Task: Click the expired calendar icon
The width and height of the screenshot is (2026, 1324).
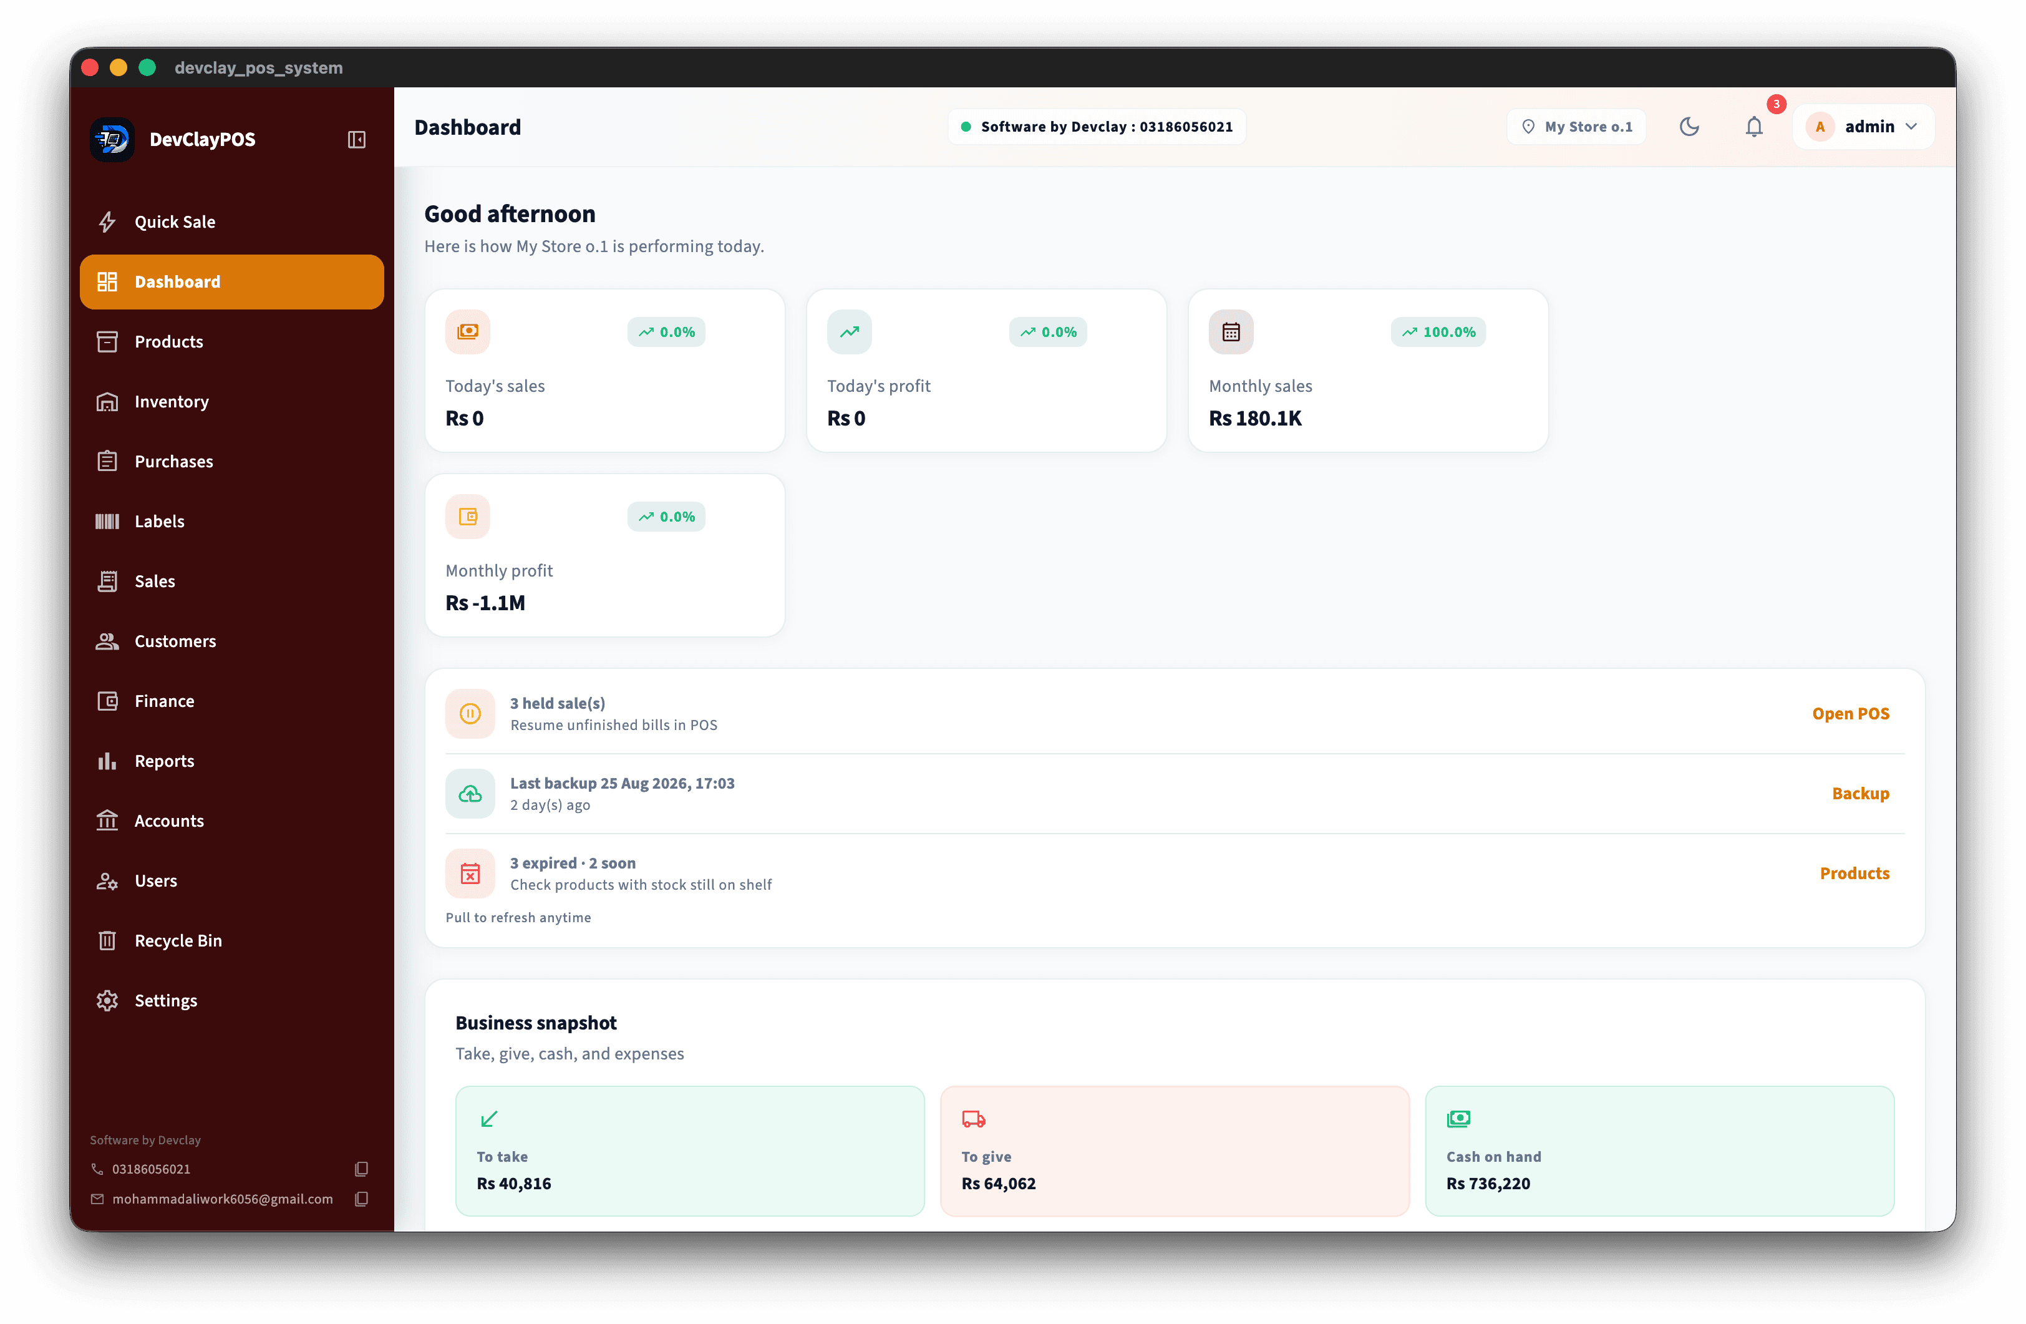Action: tap(470, 874)
